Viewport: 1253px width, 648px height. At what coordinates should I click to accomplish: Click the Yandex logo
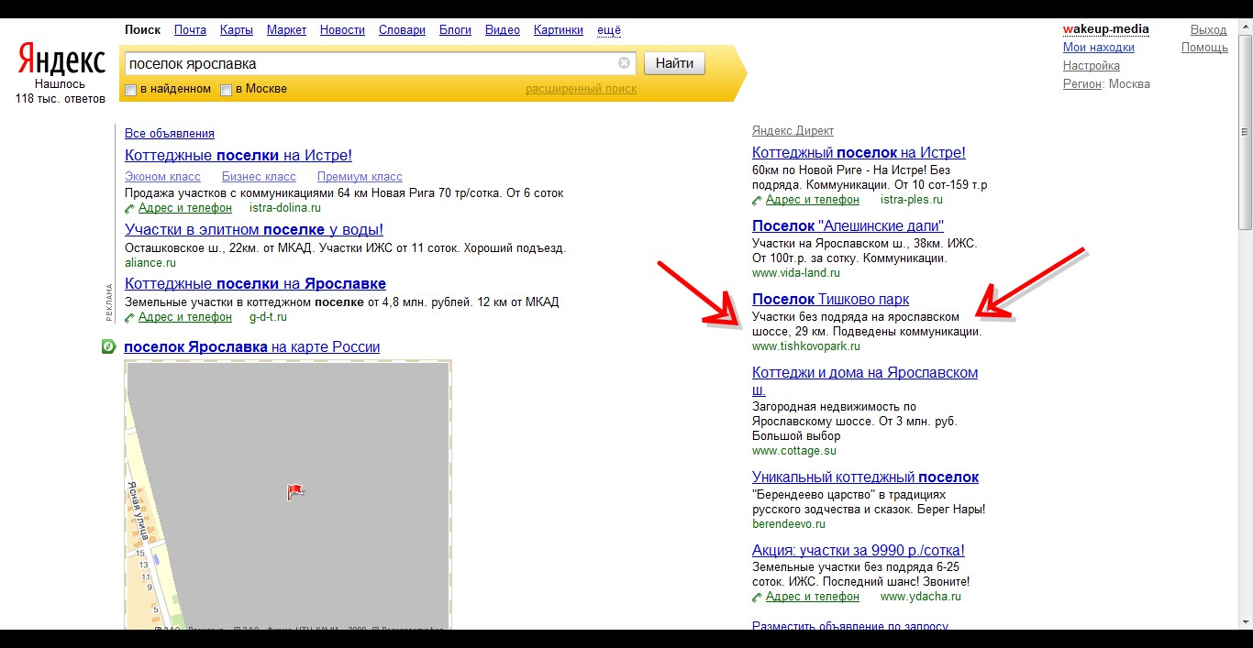(61, 60)
